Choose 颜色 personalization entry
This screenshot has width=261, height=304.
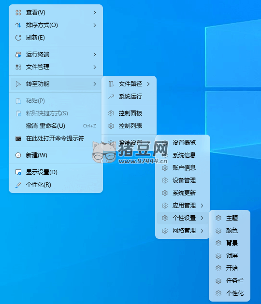[x=230, y=231]
